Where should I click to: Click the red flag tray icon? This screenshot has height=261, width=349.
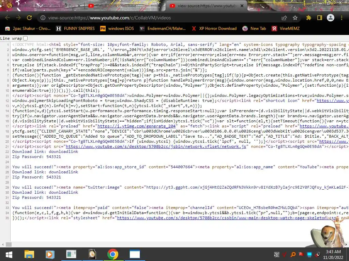(301, 254)
